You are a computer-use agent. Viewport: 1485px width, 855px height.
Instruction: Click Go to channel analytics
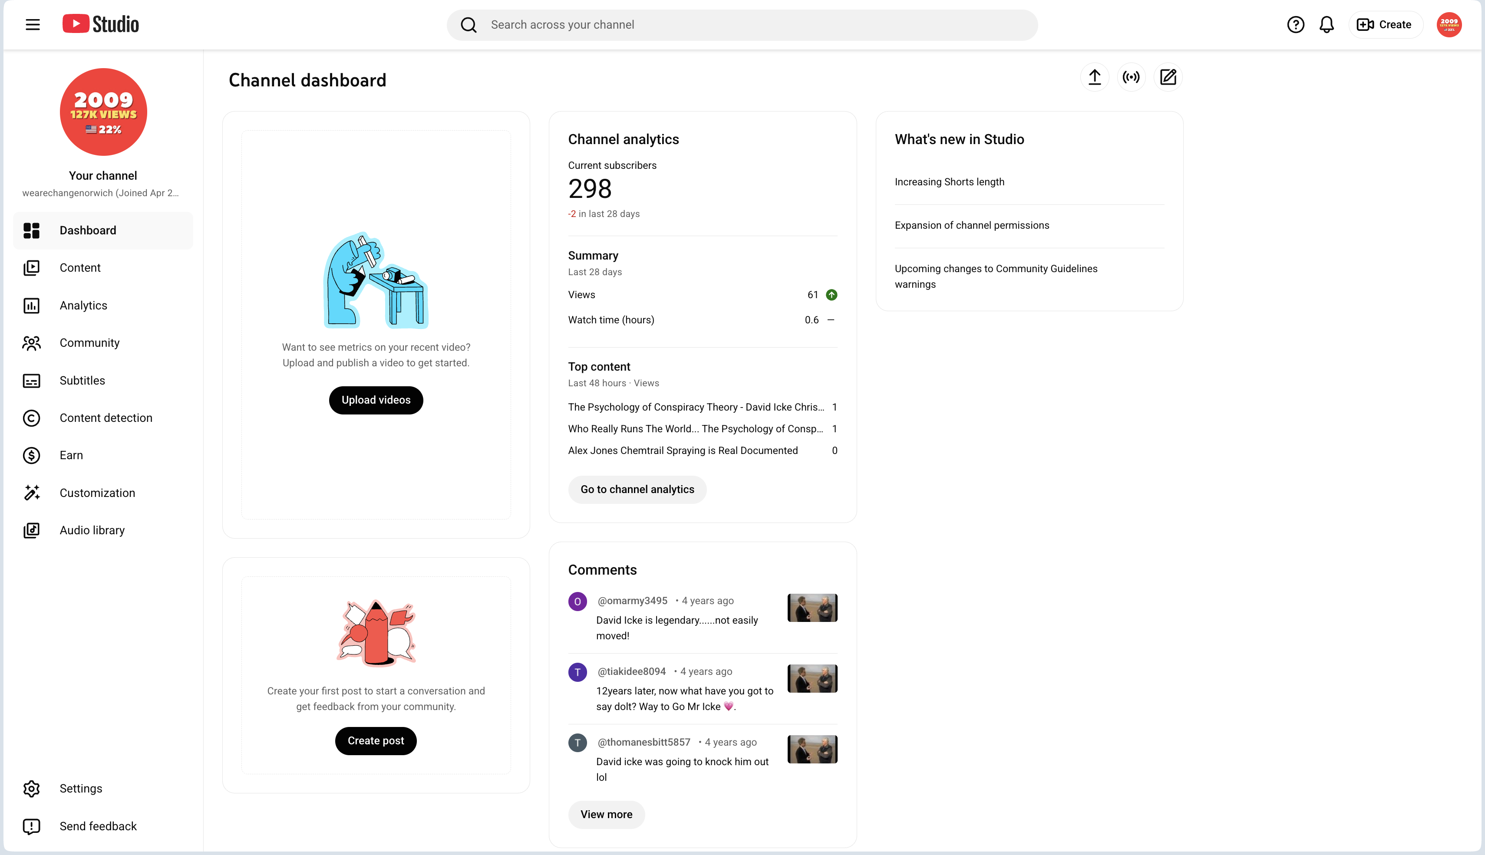[637, 490]
